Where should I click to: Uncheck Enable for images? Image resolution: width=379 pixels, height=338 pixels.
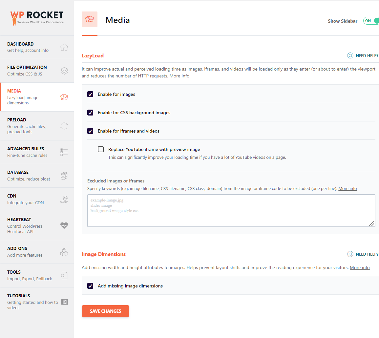coord(90,94)
